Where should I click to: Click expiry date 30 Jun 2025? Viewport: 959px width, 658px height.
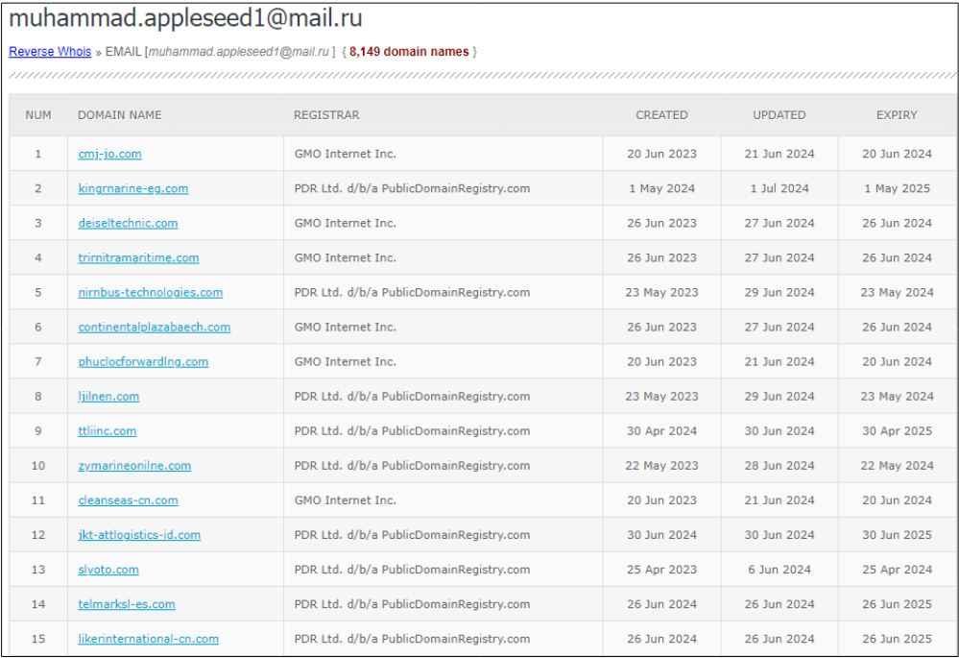point(897,535)
